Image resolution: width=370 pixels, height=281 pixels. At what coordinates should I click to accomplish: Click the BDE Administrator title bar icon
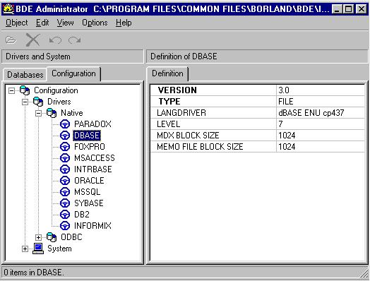coord(8,9)
